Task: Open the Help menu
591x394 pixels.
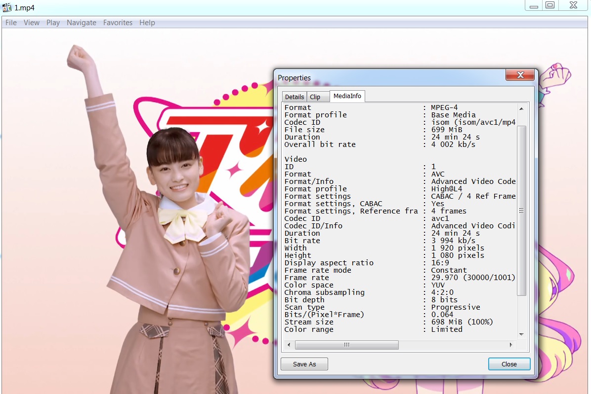Action: coord(147,23)
